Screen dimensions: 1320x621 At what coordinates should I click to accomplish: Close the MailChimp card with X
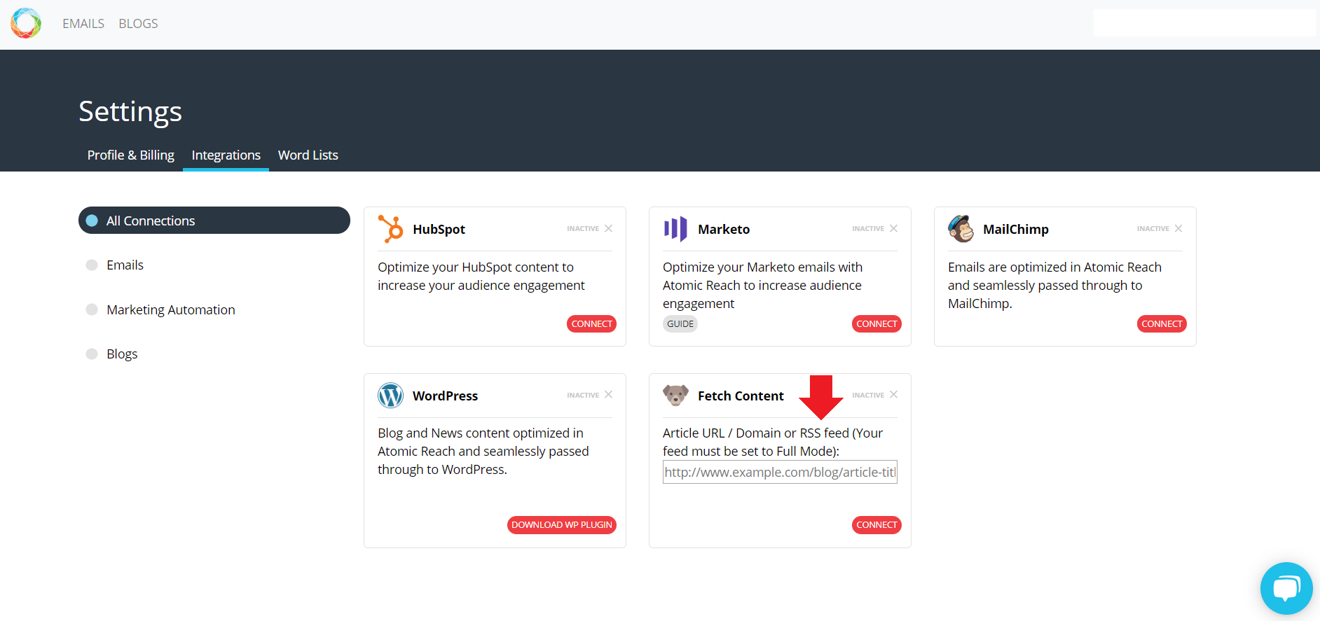pos(1178,228)
